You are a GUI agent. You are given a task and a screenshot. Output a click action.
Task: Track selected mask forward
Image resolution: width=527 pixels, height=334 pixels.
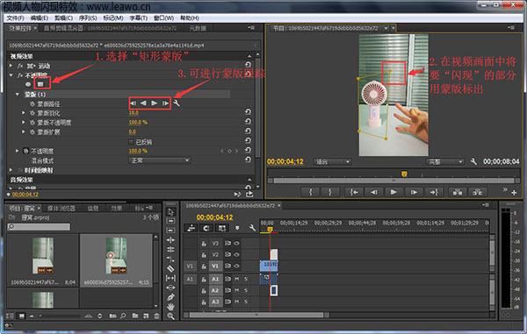click(x=155, y=103)
